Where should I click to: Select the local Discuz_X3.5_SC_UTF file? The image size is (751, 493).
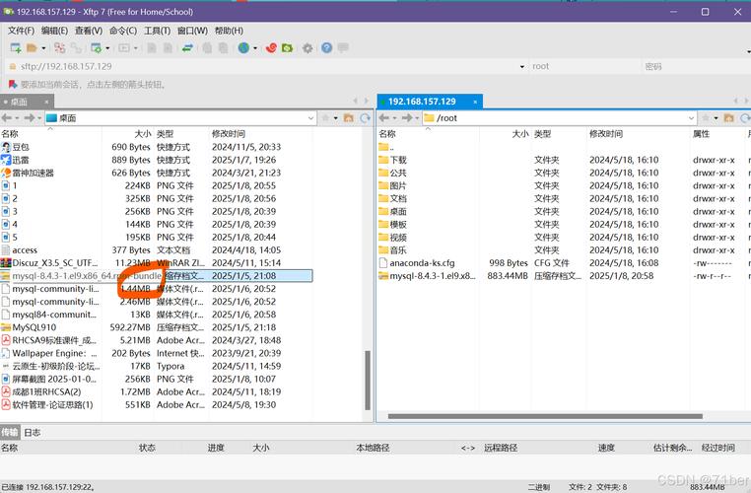[x=157, y=262]
